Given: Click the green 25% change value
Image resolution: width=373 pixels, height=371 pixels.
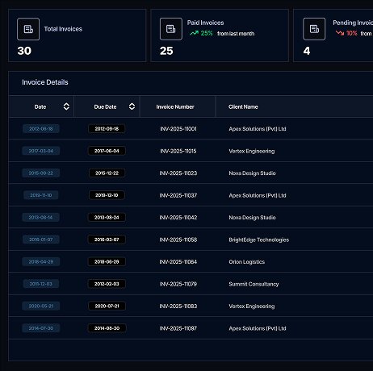Looking at the screenshot, I should pos(207,33).
